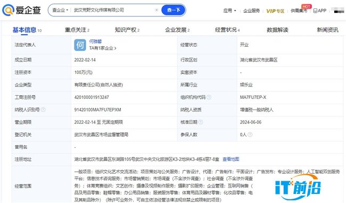Expand TA有1家企业 link
The width and height of the screenshot is (346, 203).
[103, 48]
